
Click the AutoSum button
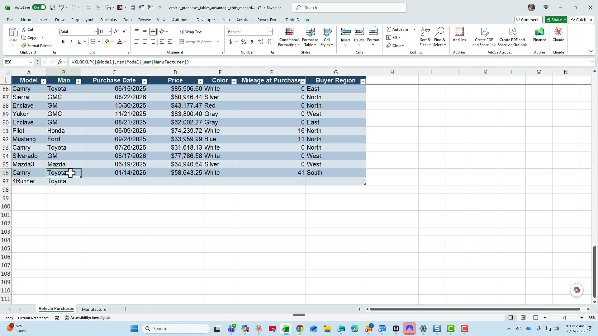[x=397, y=29]
